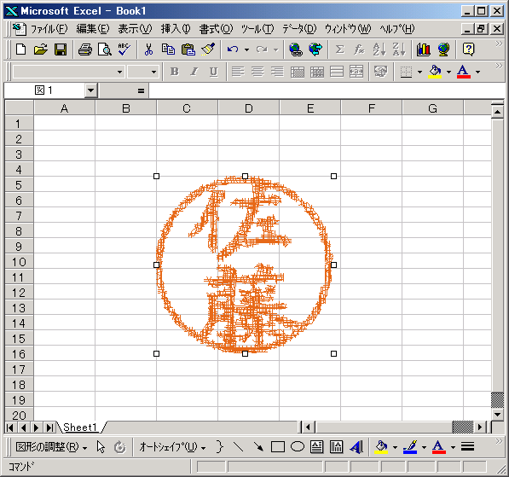
Task: Toggle Italic formatting
Action: click(x=194, y=72)
